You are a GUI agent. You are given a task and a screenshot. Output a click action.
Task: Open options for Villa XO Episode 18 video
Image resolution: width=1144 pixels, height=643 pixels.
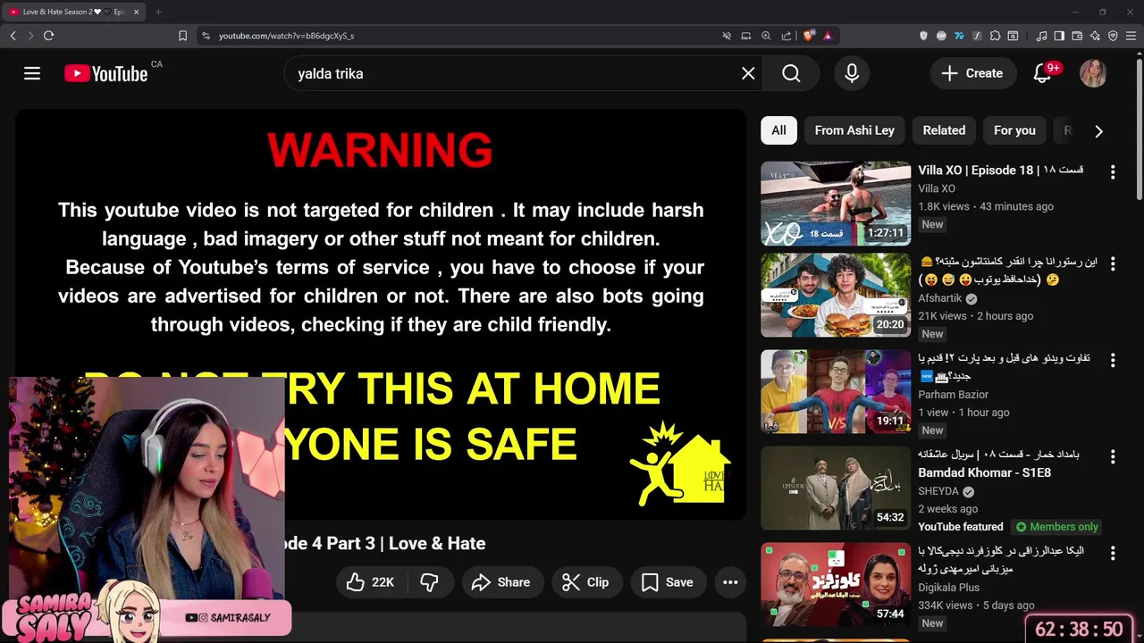tap(1113, 171)
